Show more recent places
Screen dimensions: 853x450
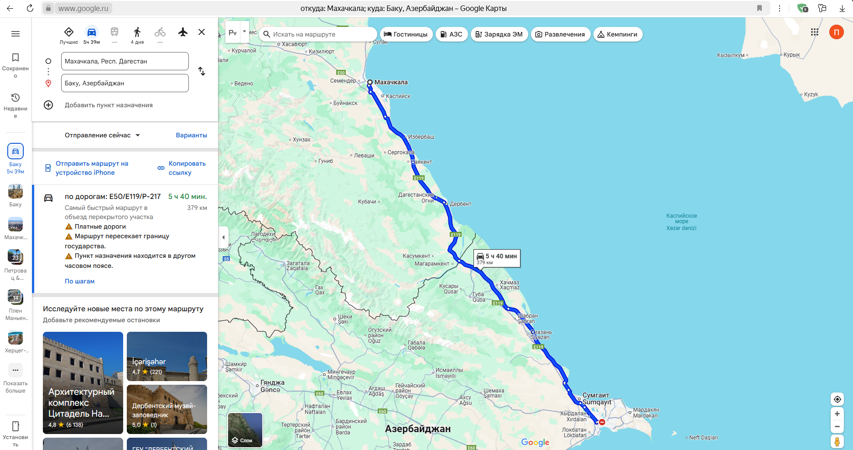click(x=16, y=378)
